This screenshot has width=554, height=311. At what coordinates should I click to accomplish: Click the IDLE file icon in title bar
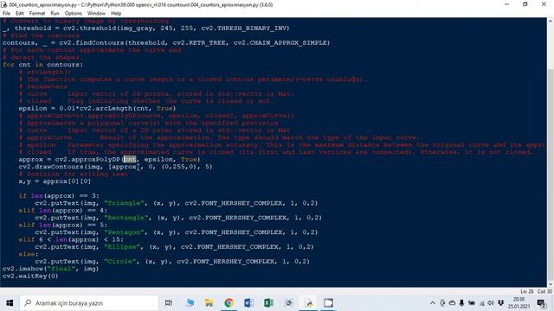[x=4, y=4]
